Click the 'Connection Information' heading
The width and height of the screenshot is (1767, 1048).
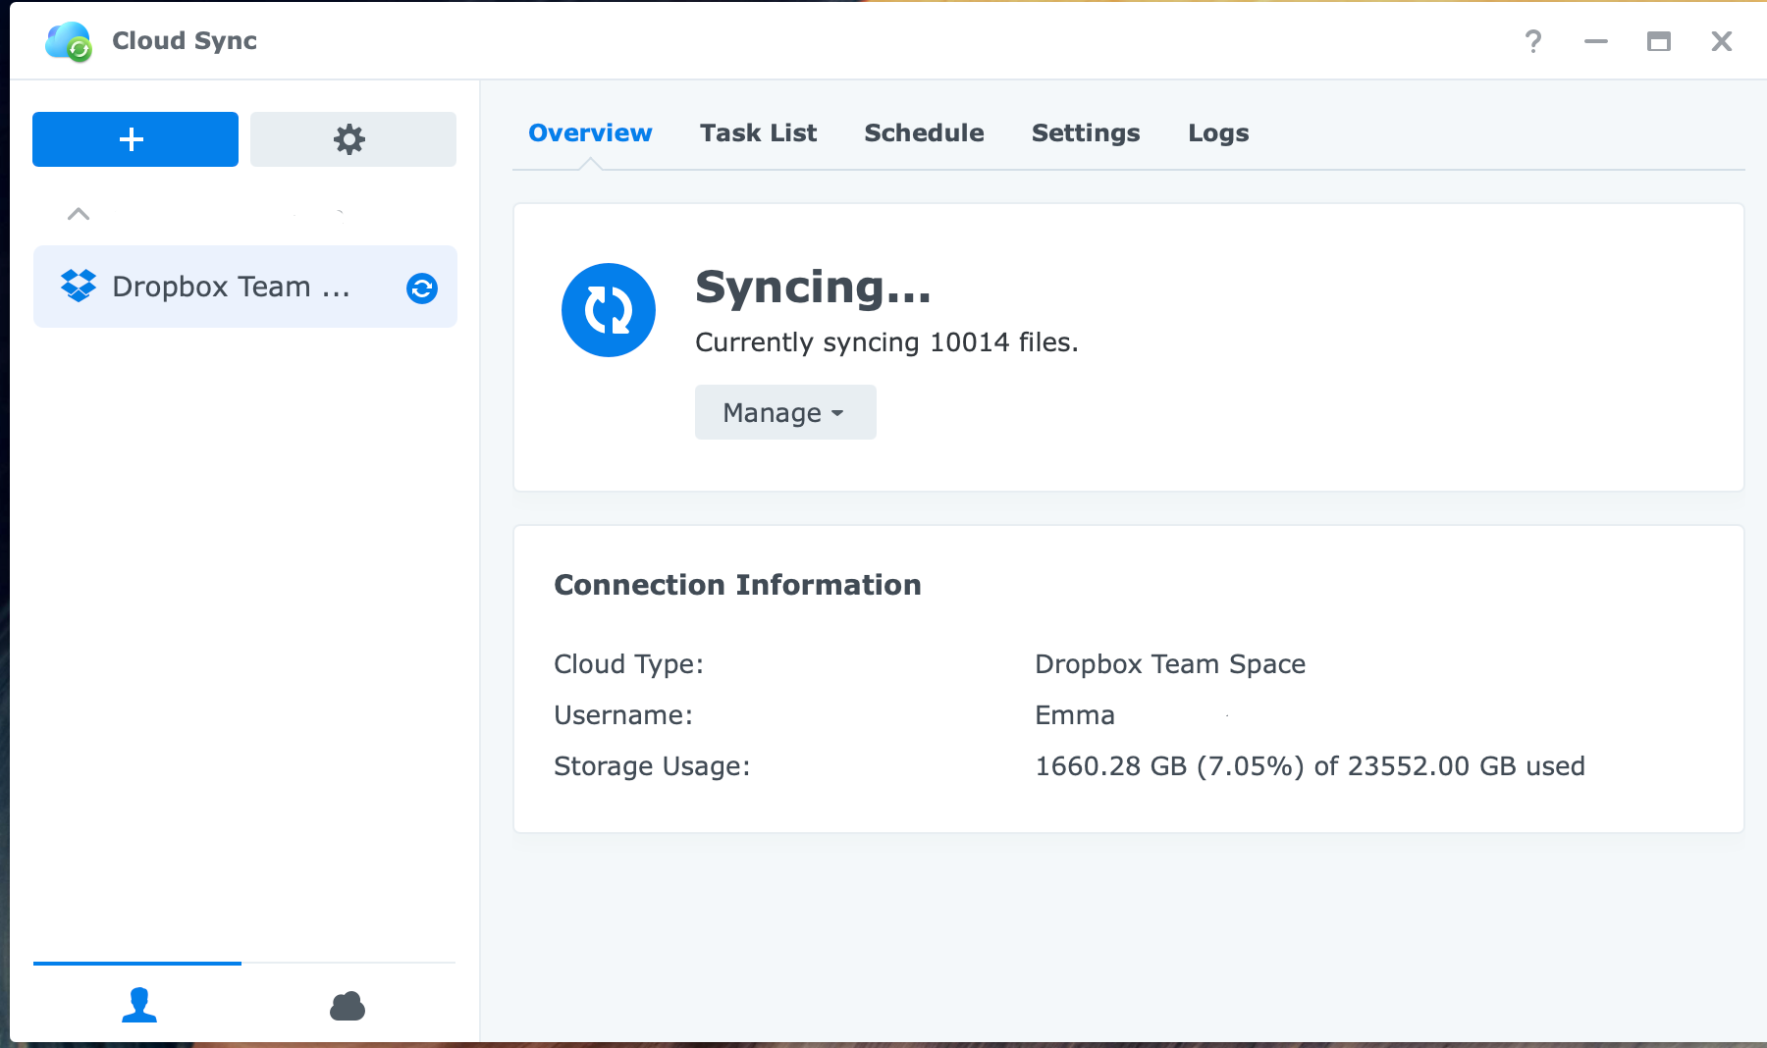pos(737,585)
